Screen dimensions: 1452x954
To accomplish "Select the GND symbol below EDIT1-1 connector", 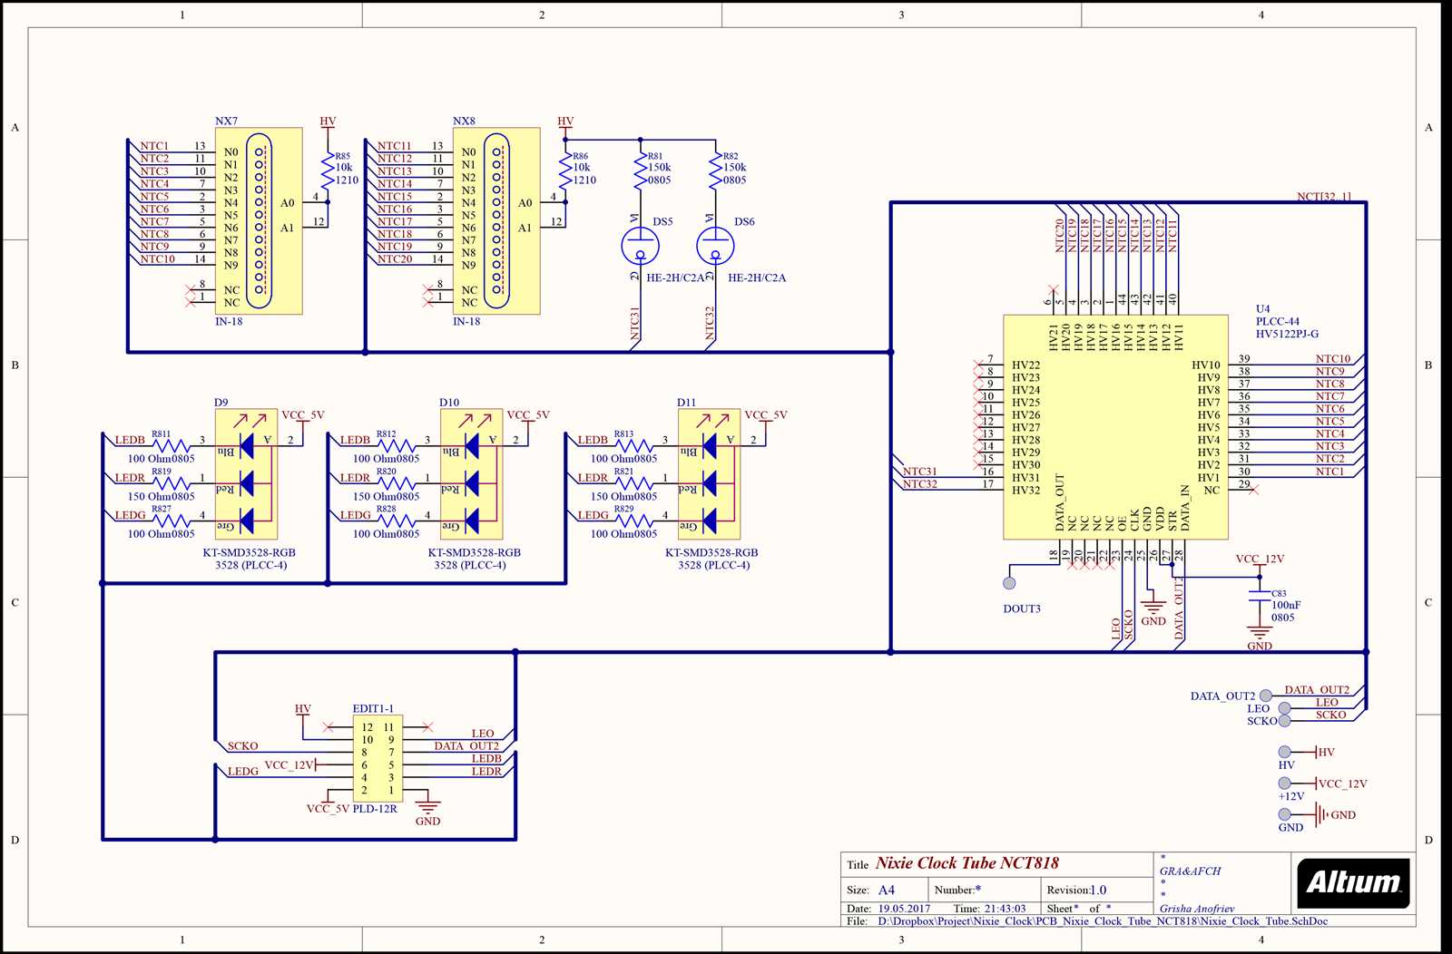I will tap(428, 807).
